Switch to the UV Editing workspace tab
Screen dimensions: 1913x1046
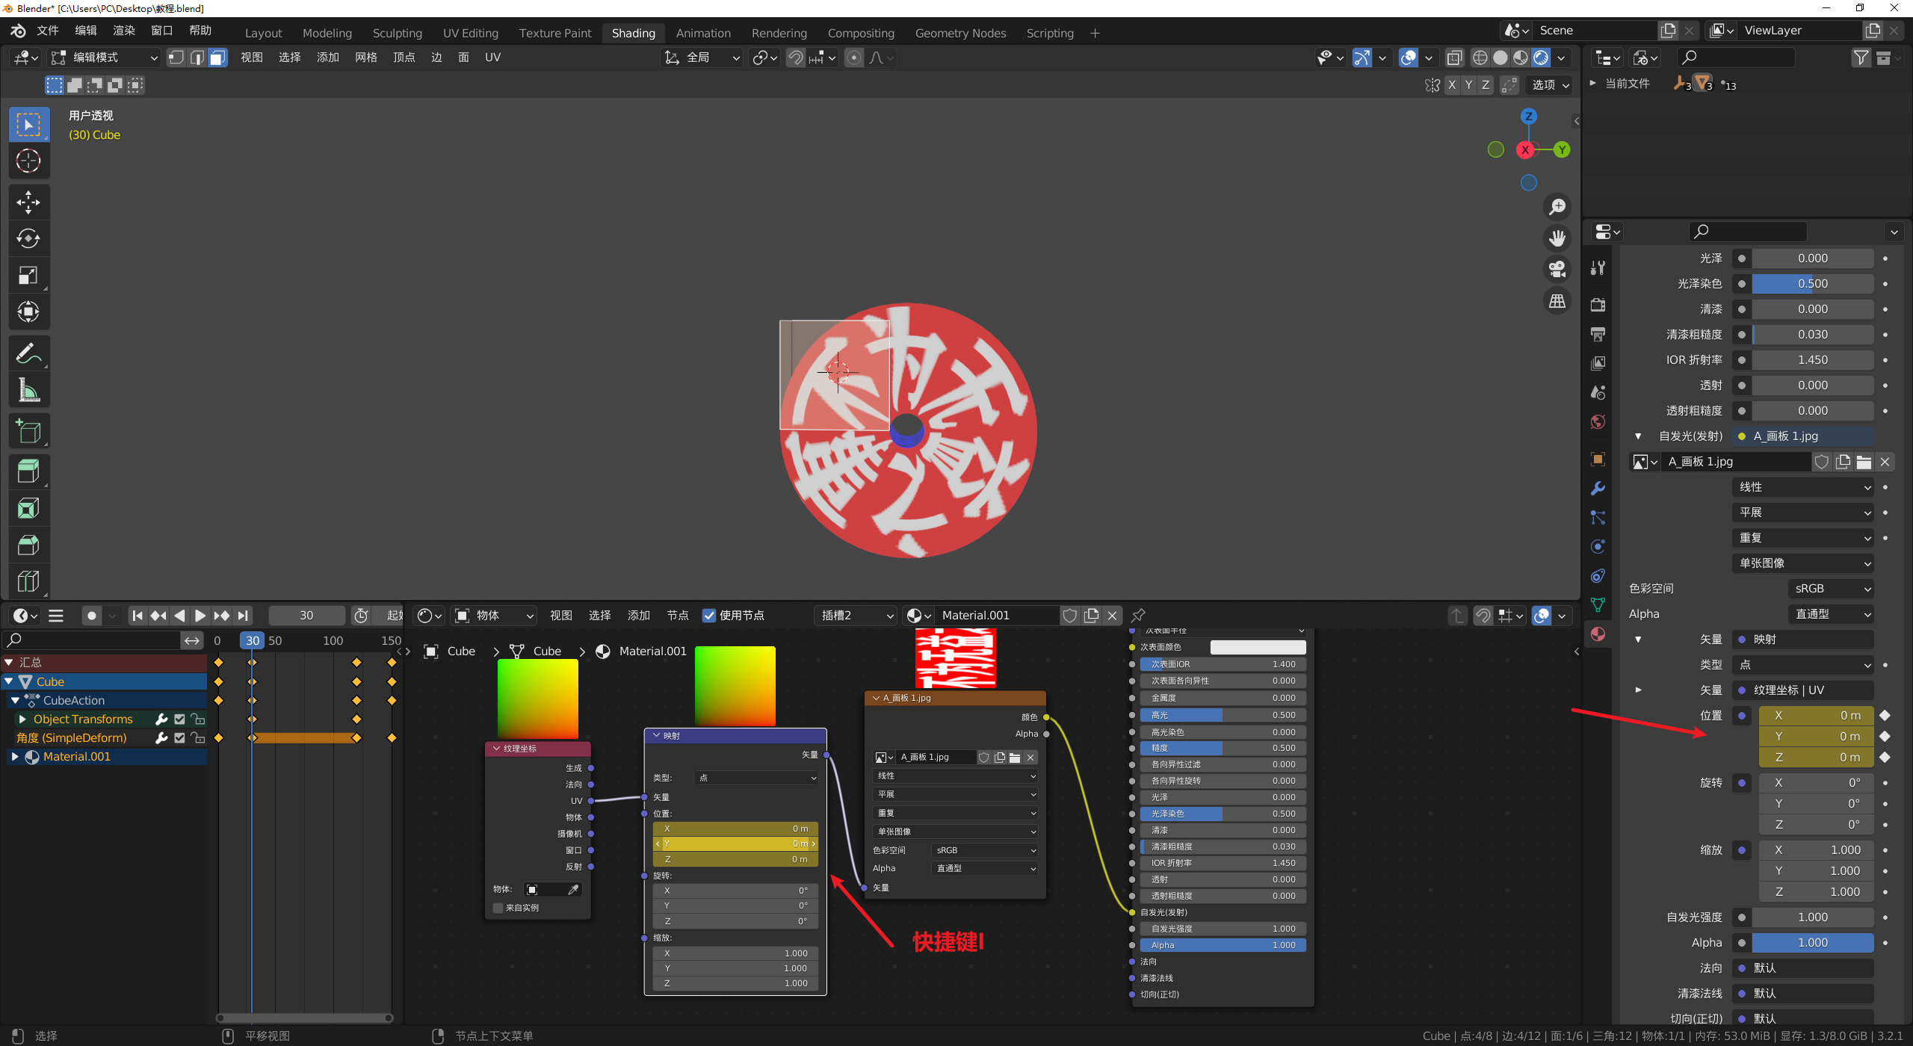tap(470, 33)
